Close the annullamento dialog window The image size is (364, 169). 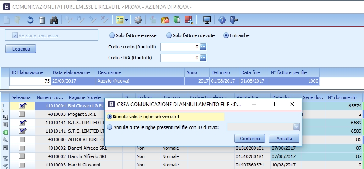pos(292,104)
